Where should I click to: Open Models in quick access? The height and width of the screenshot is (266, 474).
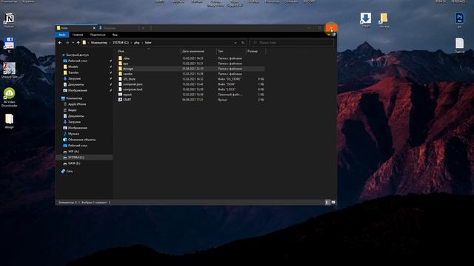pos(71,66)
